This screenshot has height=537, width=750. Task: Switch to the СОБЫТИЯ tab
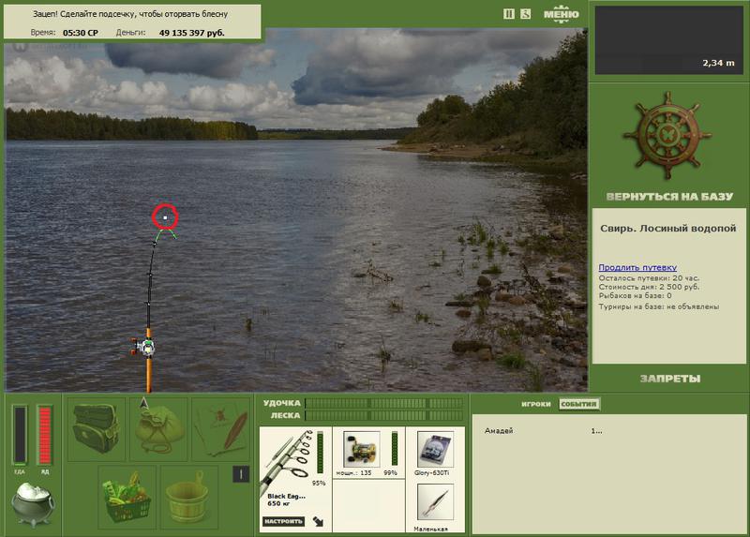(578, 404)
